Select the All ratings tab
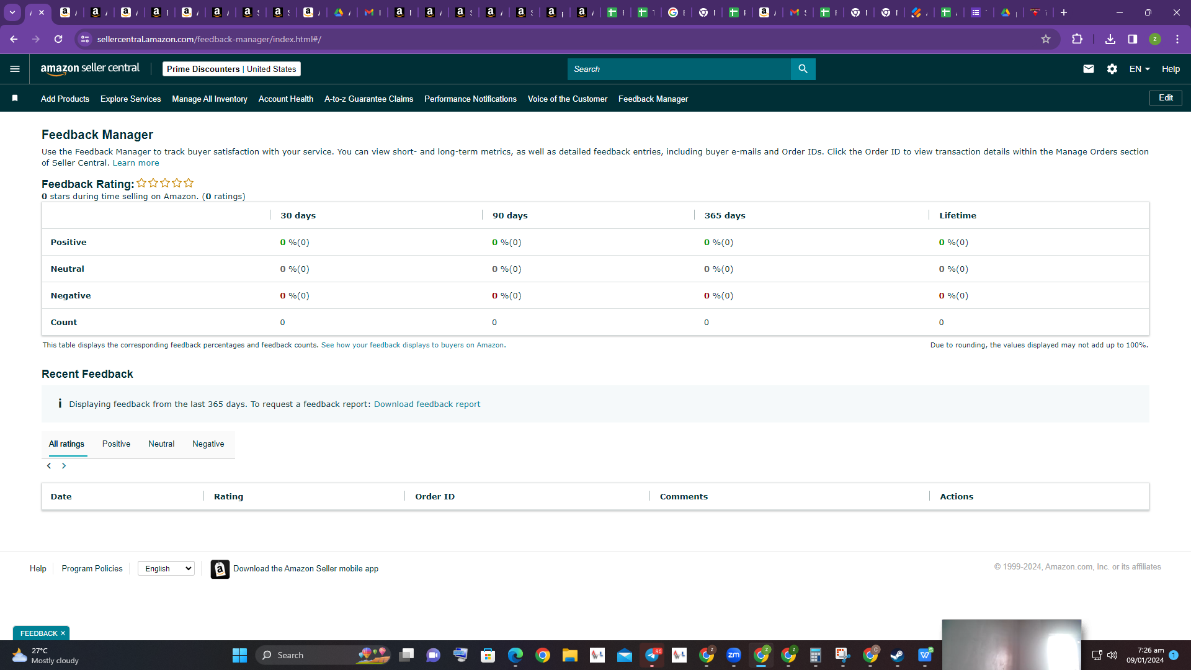The height and width of the screenshot is (670, 1191). pyautogui.click(x=66, y=444)
